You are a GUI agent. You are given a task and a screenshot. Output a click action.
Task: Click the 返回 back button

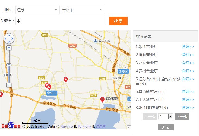tap(166, 127)
